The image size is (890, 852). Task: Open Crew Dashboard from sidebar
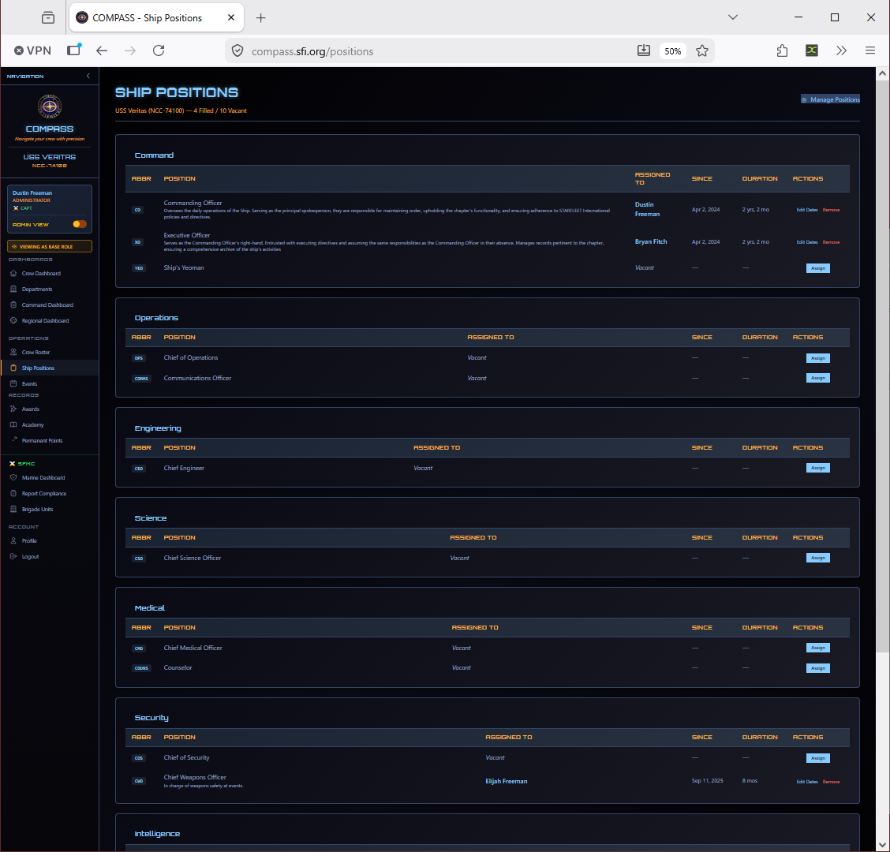coord(41,273)
